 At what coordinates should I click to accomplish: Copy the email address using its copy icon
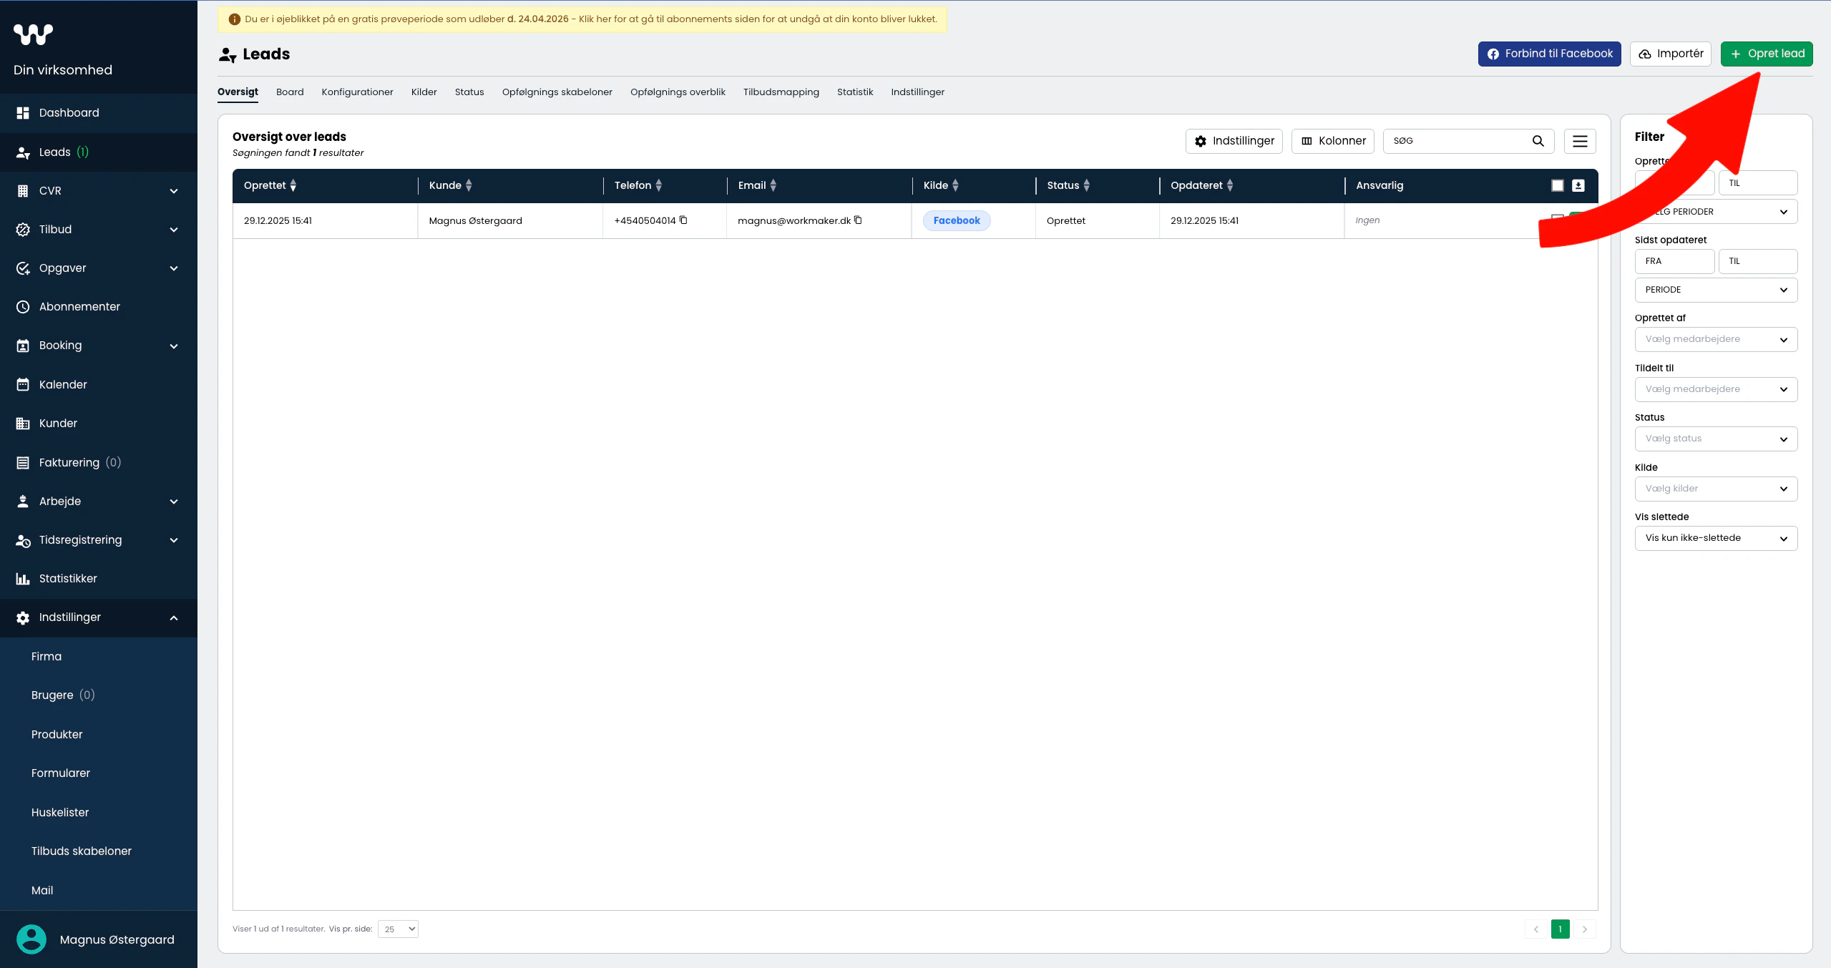(858, 220)
